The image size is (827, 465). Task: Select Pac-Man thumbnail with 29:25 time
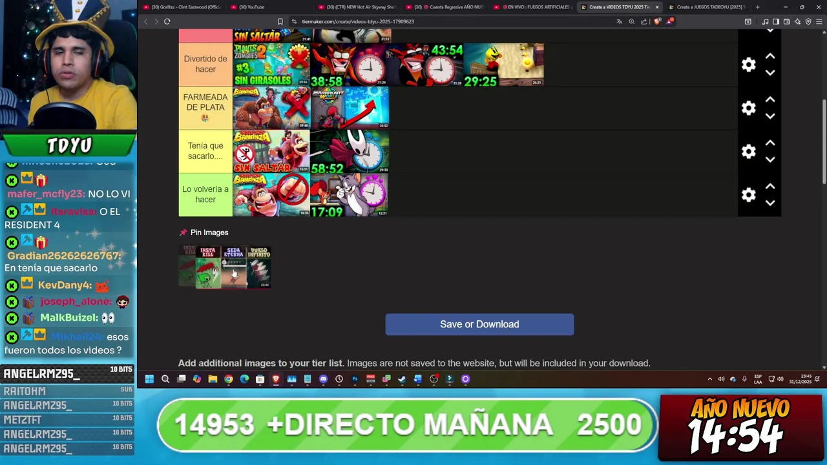[x=504, y=65]
